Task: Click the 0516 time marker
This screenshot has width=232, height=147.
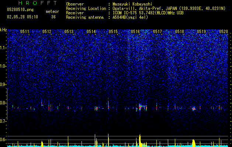Action: coord(135,32)
